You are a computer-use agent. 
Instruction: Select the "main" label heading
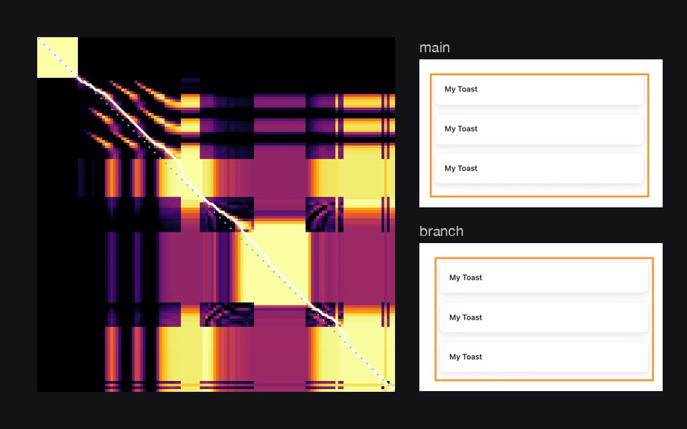coord(434,47)
